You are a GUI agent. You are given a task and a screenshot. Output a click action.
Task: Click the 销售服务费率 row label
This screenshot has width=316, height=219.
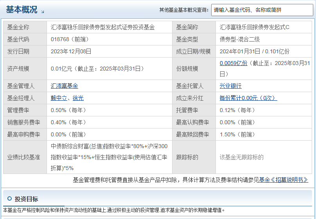[x=23, y=122]
